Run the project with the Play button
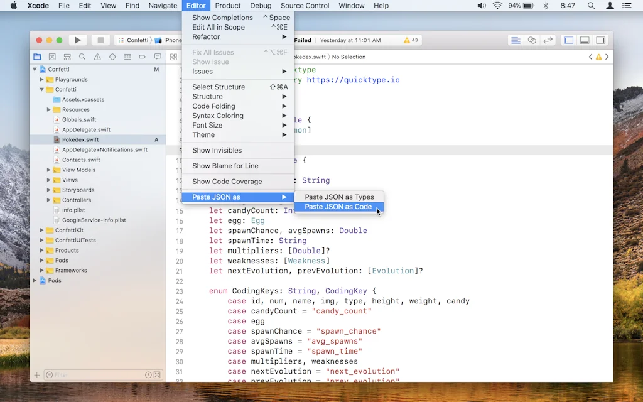Image resolution: width=643 pixels, height=402 pixels. coord(78,40)
